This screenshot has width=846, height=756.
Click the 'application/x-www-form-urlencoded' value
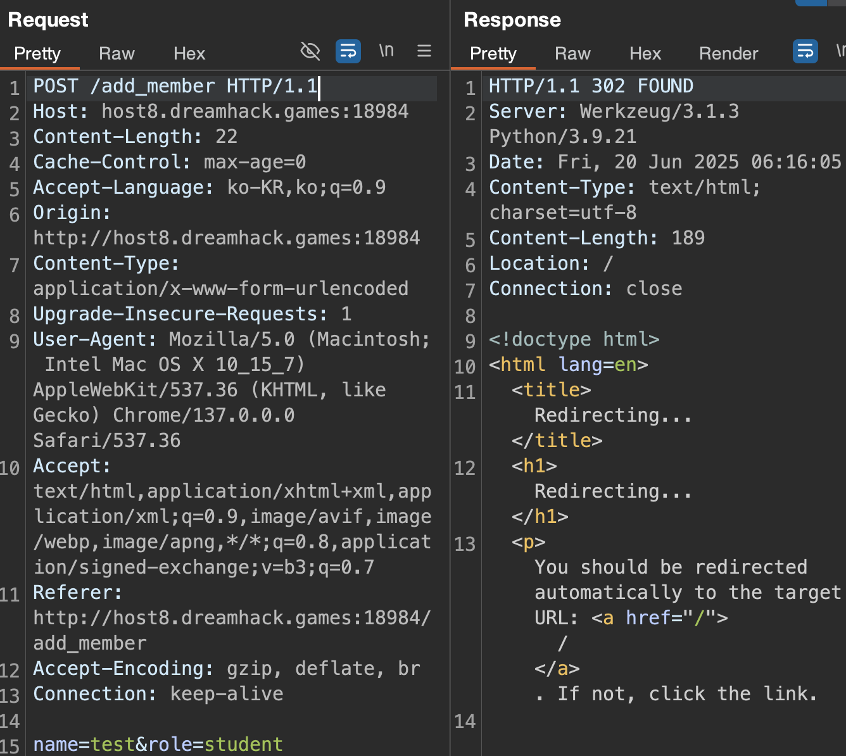click(221, 289)
